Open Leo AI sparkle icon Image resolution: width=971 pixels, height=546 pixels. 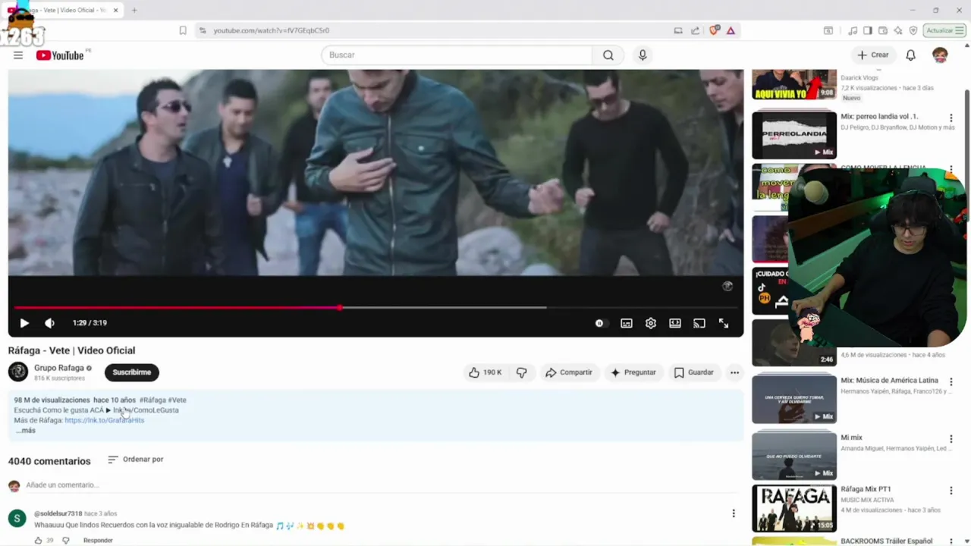coord(898,30)
